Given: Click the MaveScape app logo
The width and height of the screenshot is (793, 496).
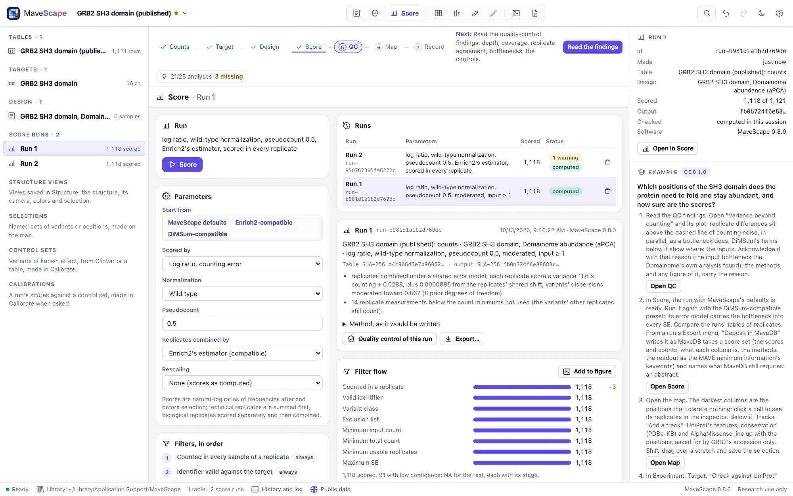Looking at the screenshot, I should click(x=13, y=13).
